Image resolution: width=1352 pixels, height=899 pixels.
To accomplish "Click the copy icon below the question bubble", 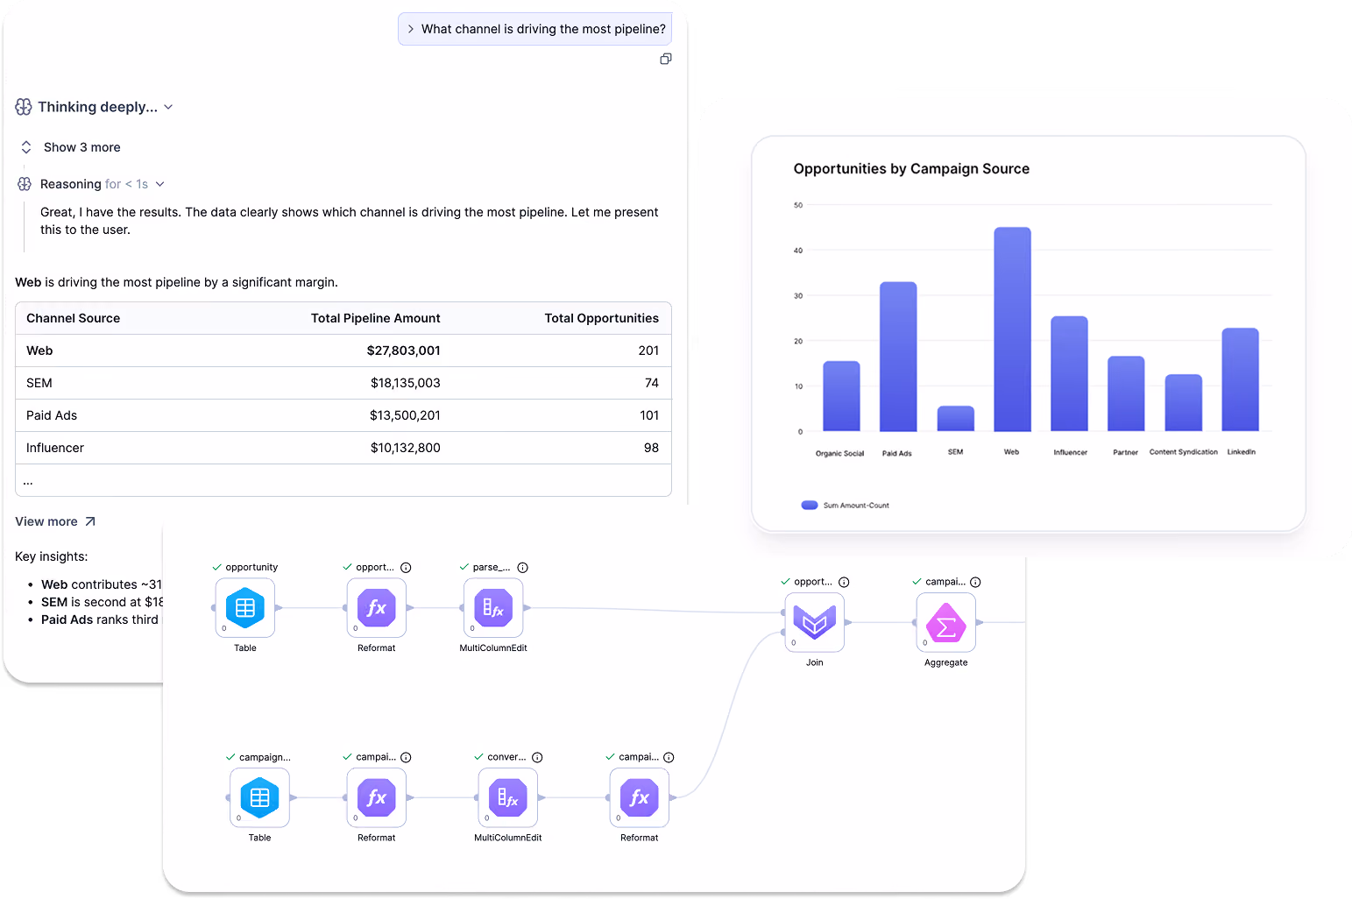I will 666,59.
